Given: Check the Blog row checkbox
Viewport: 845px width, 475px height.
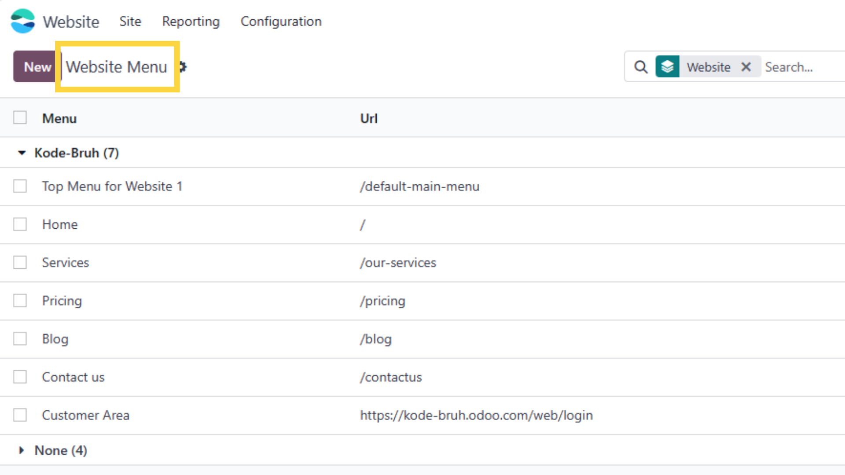Looking at the screenshot, I should (20, 339).
